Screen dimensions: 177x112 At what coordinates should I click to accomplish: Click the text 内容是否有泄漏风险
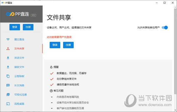tap(68, 97)
